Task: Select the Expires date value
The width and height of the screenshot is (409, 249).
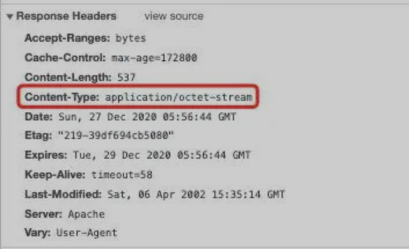Action: tap(162, 155)
